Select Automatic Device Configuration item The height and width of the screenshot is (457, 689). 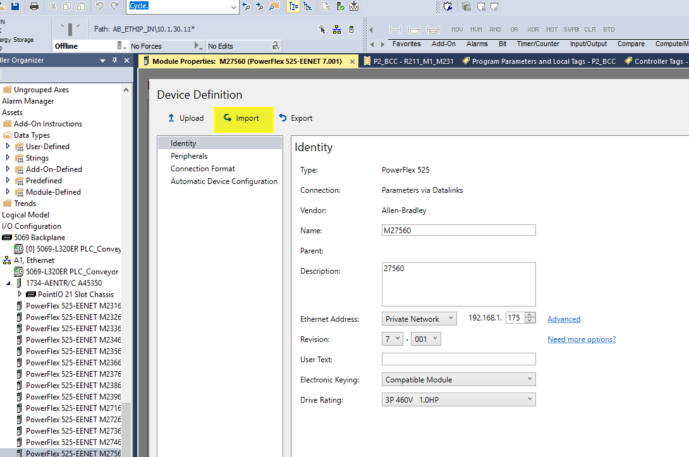click(x=224, y=181)
